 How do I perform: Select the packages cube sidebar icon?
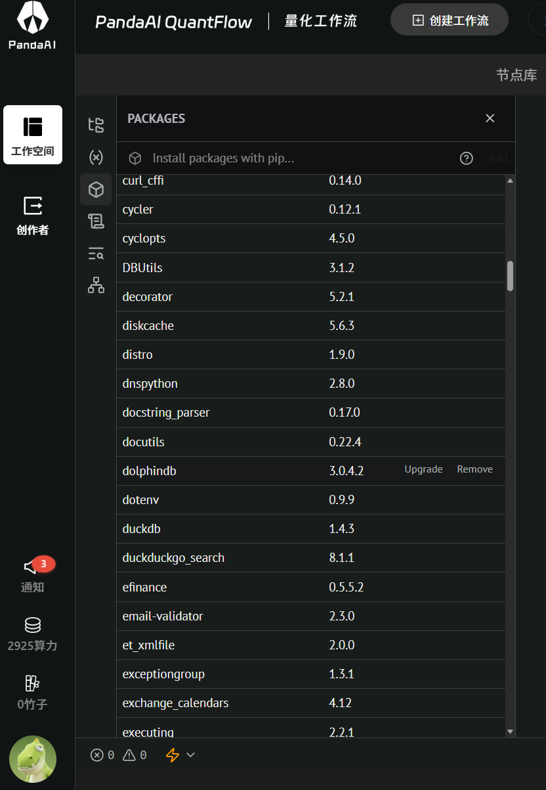96,189
